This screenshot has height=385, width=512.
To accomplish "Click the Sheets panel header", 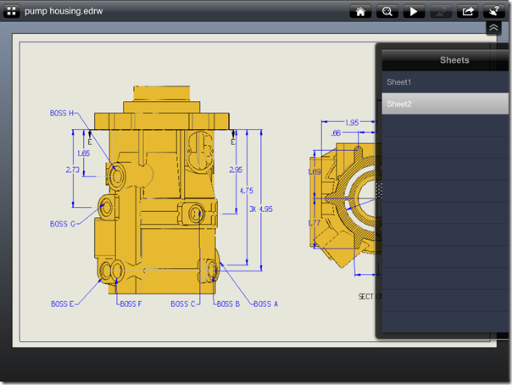I will 445,60.
